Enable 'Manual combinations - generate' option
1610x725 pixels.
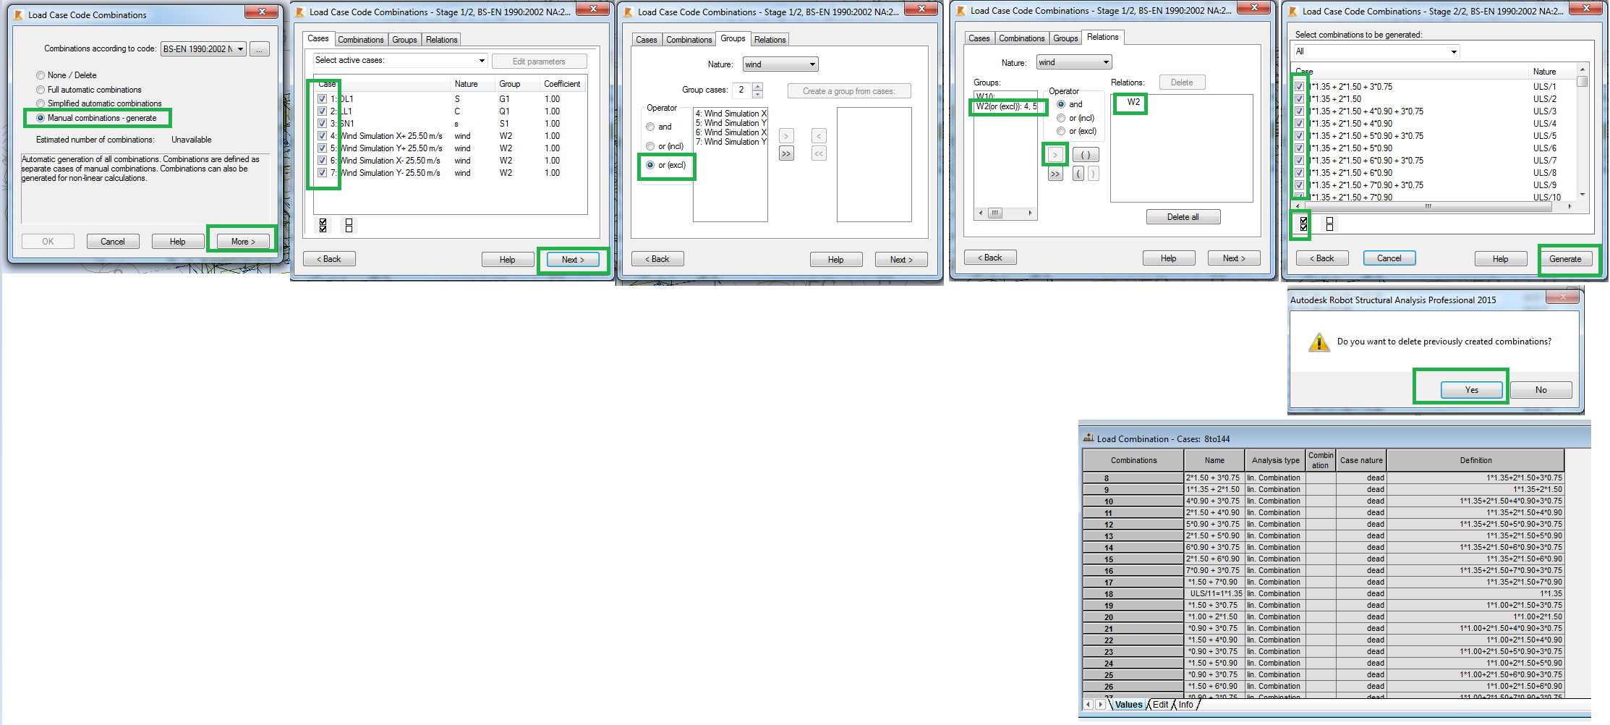(41, 117)
